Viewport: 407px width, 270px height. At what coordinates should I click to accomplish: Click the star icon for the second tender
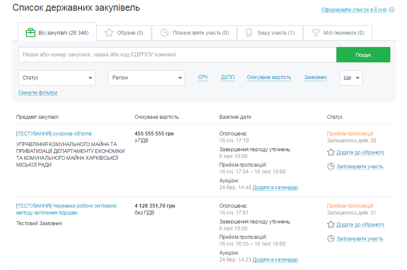tap(330, 225)
